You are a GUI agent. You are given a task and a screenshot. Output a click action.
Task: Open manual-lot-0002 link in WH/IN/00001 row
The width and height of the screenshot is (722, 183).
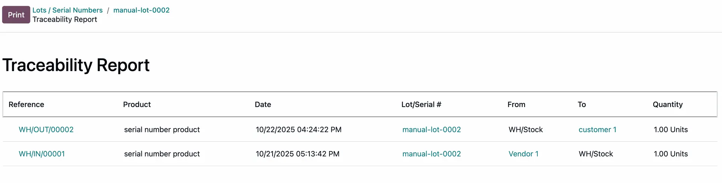[x=431, y=154]
